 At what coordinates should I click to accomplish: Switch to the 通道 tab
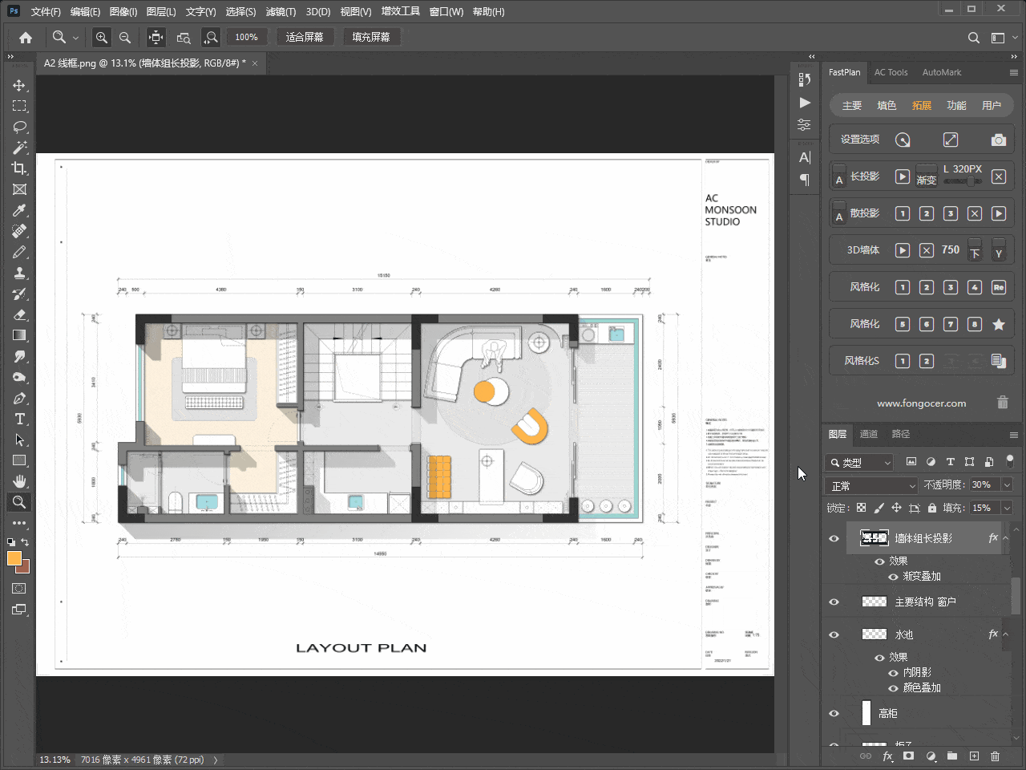tap(869, 434)
